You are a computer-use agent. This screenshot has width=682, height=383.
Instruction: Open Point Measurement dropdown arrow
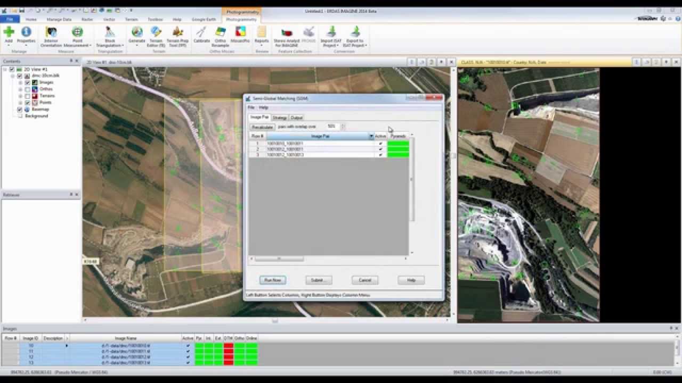point(91,46)
